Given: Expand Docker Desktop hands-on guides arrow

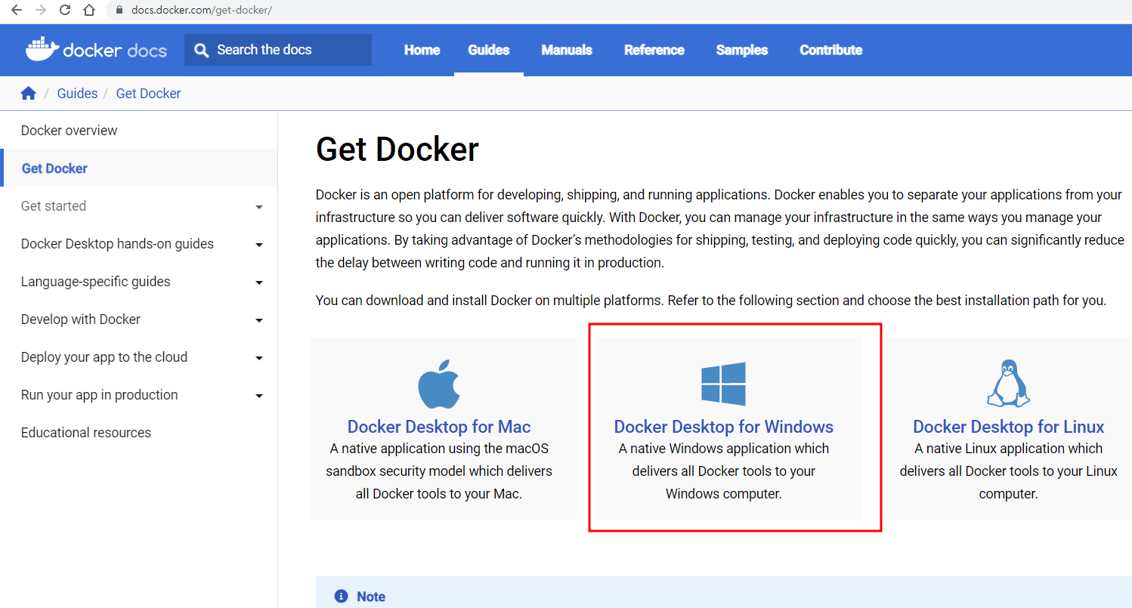Looking at the screenshot, I should [259, 245].
